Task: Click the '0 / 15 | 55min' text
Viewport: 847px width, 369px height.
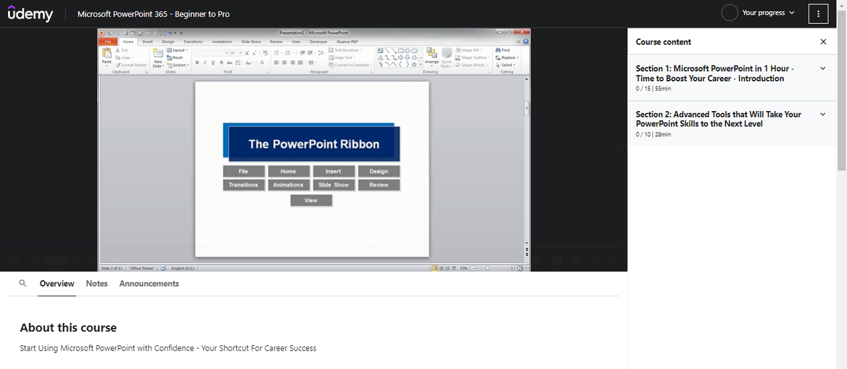Action: click(653, 89)
